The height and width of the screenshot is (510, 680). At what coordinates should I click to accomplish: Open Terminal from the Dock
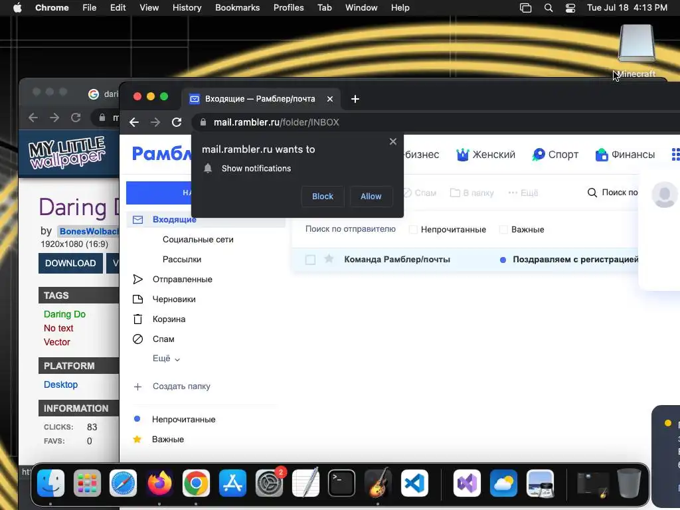coord(341,483)
